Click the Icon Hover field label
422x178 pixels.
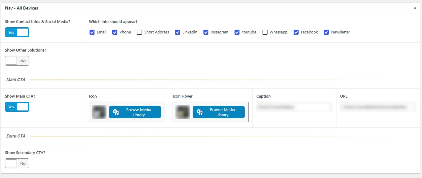(x=183, y=96)
